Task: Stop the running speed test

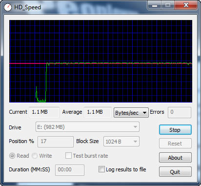Action: click(175, 130)
